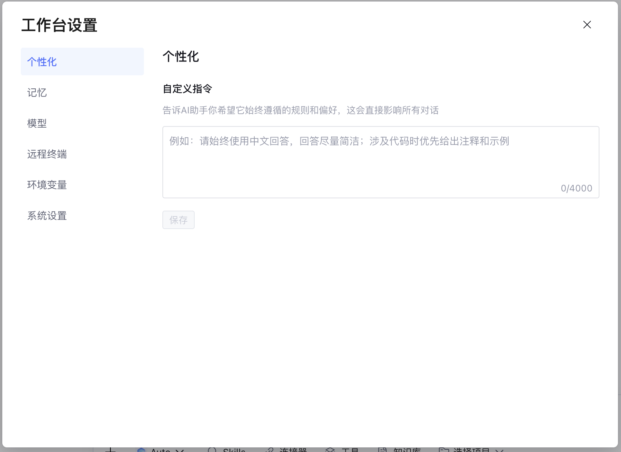Screen dimensions: 621x452
Task: Click the 自定义指令 heading
Action: click(x=187, y=89)
